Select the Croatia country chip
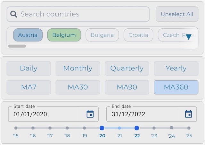This screenshot has height=145, width=205. click(138, 35)
